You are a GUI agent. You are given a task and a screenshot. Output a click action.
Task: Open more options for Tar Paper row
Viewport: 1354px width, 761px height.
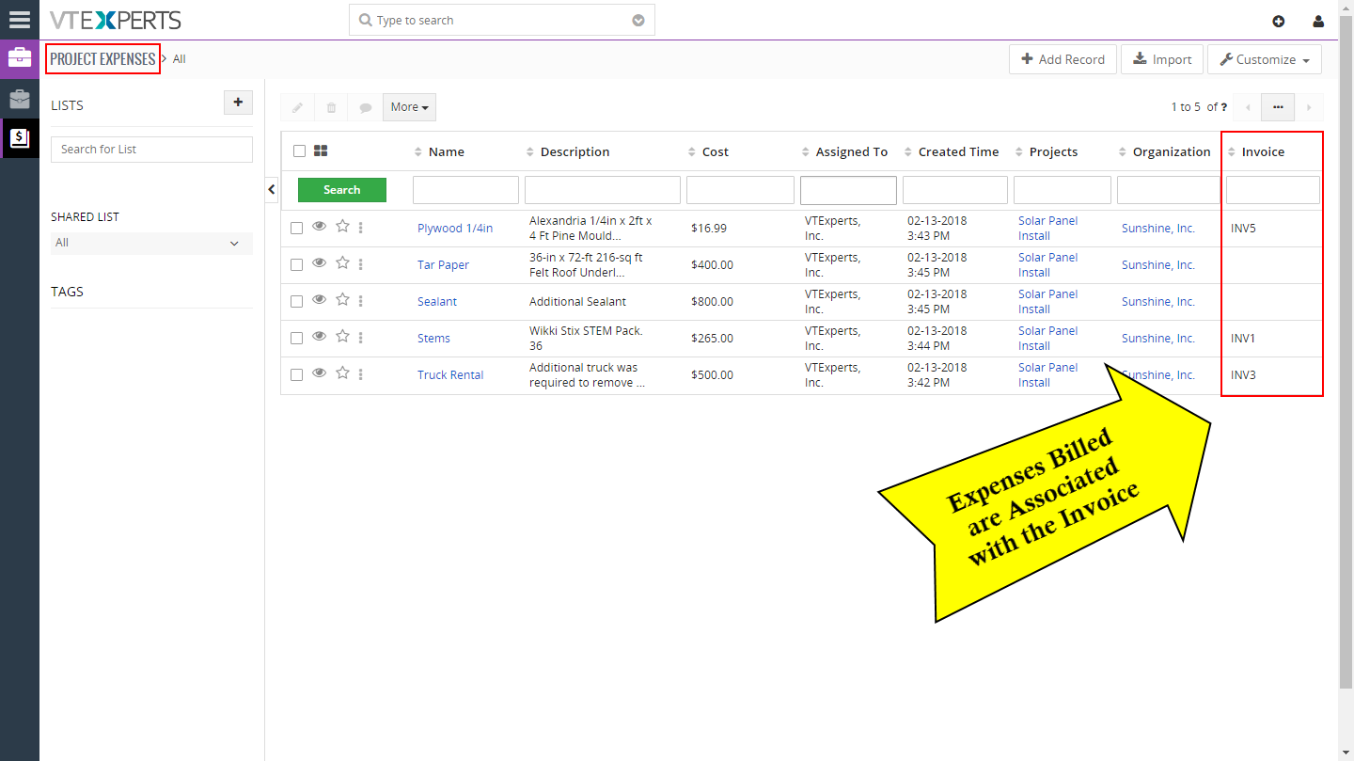(x=361, y=263)
